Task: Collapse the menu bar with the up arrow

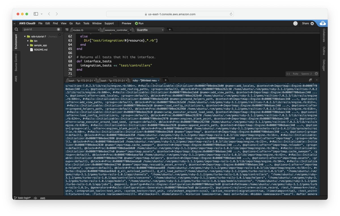Action: 15,23
